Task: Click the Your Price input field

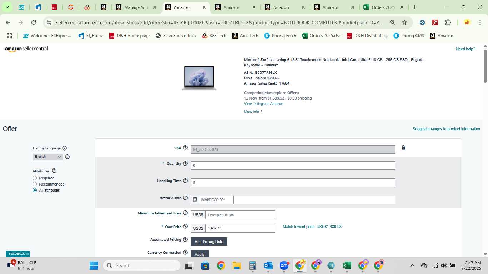Action: pos(240,228)
